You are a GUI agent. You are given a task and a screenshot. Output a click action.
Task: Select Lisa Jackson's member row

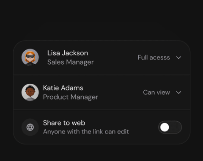(101, 57)
